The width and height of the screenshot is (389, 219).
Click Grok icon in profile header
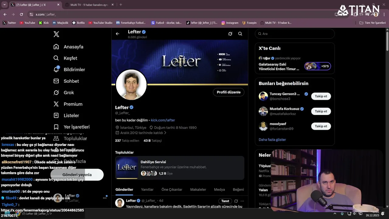230,34
